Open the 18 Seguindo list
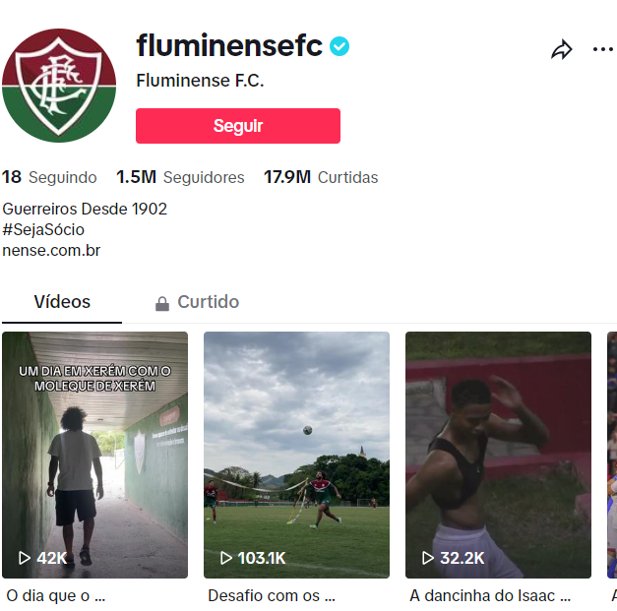This screenshot has width=617, height=611. click(x=49, y=177)
